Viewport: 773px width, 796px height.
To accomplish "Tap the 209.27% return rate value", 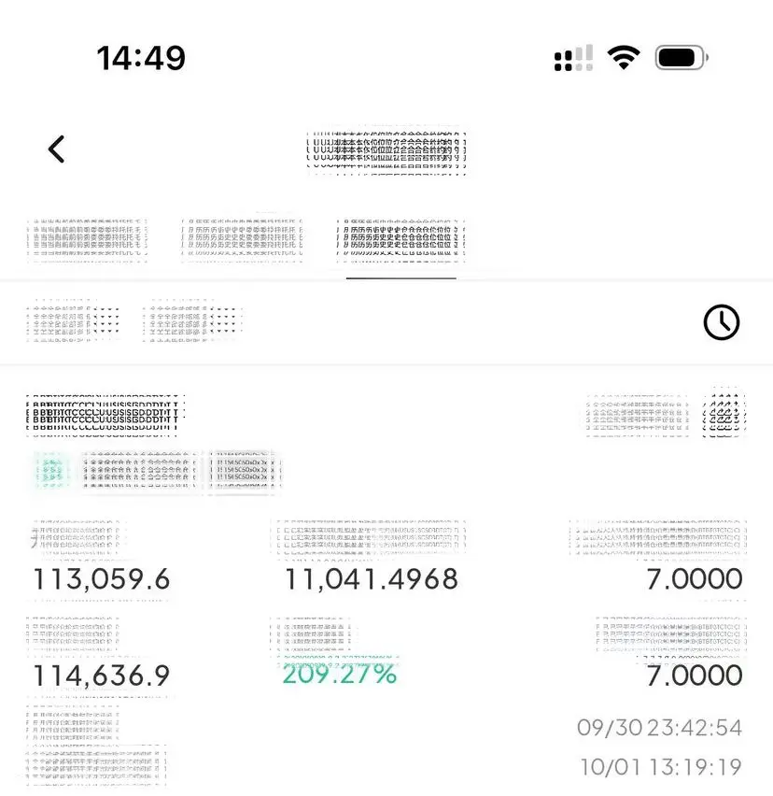I will [x=339, y=675].
